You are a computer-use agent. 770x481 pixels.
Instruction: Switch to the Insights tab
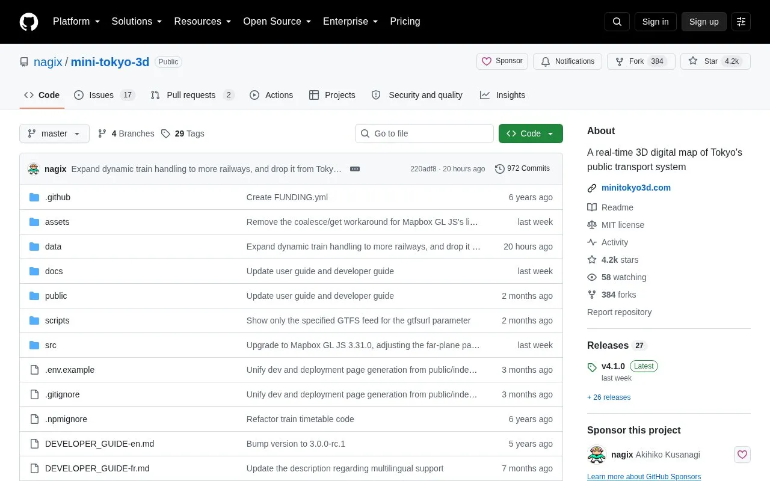click(x=502, y=95)
